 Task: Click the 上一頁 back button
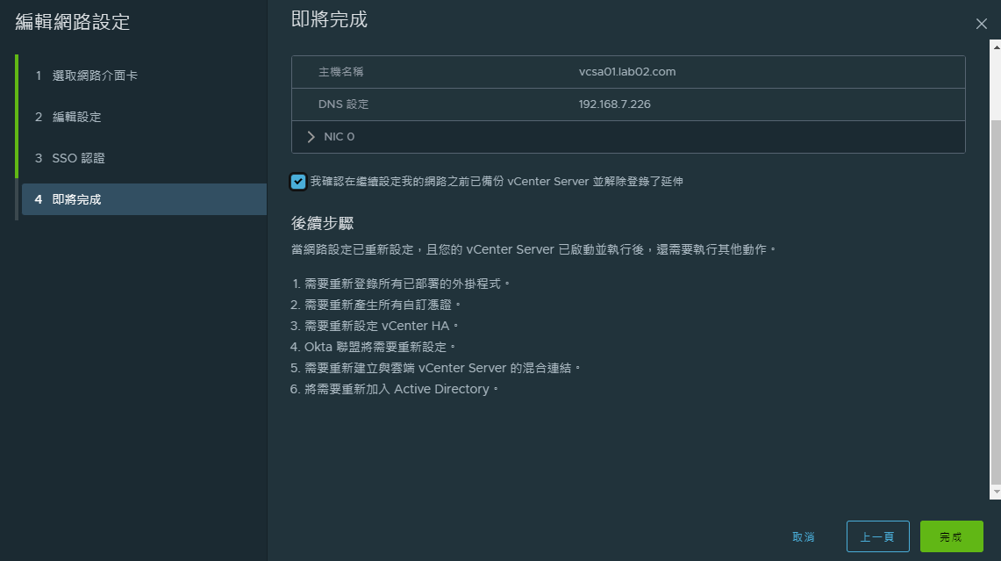pyautogui.click(x=878, y=536)
